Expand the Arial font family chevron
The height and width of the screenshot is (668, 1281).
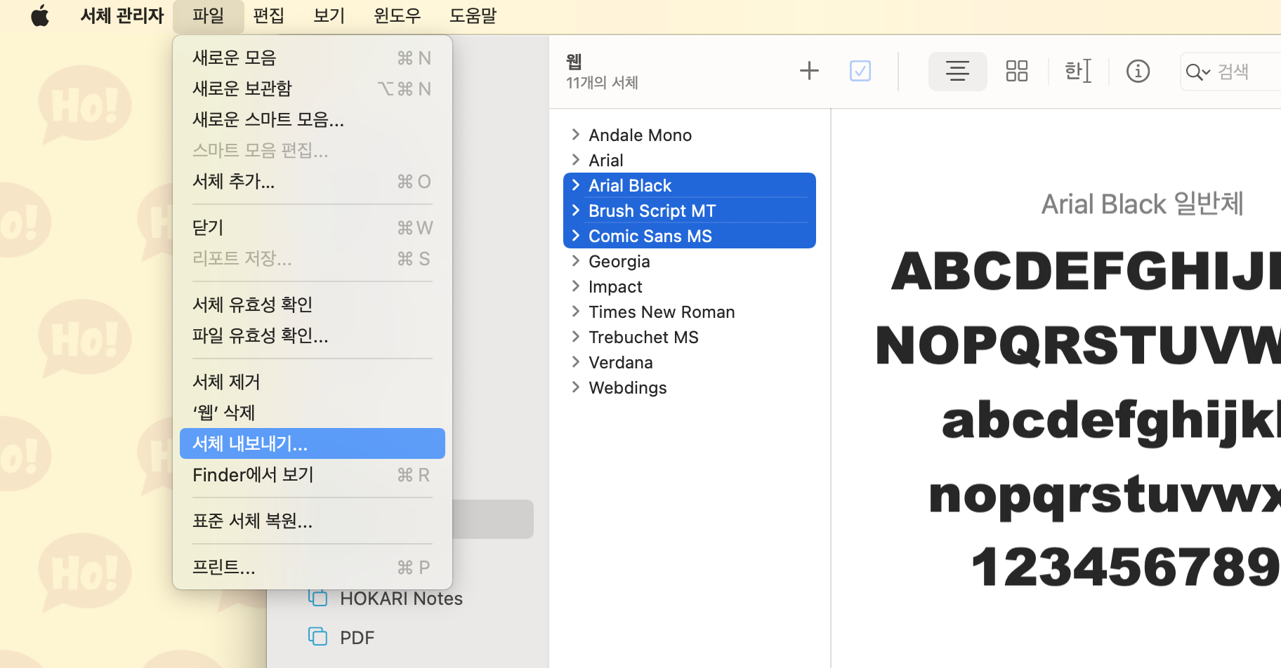(576, 160)
